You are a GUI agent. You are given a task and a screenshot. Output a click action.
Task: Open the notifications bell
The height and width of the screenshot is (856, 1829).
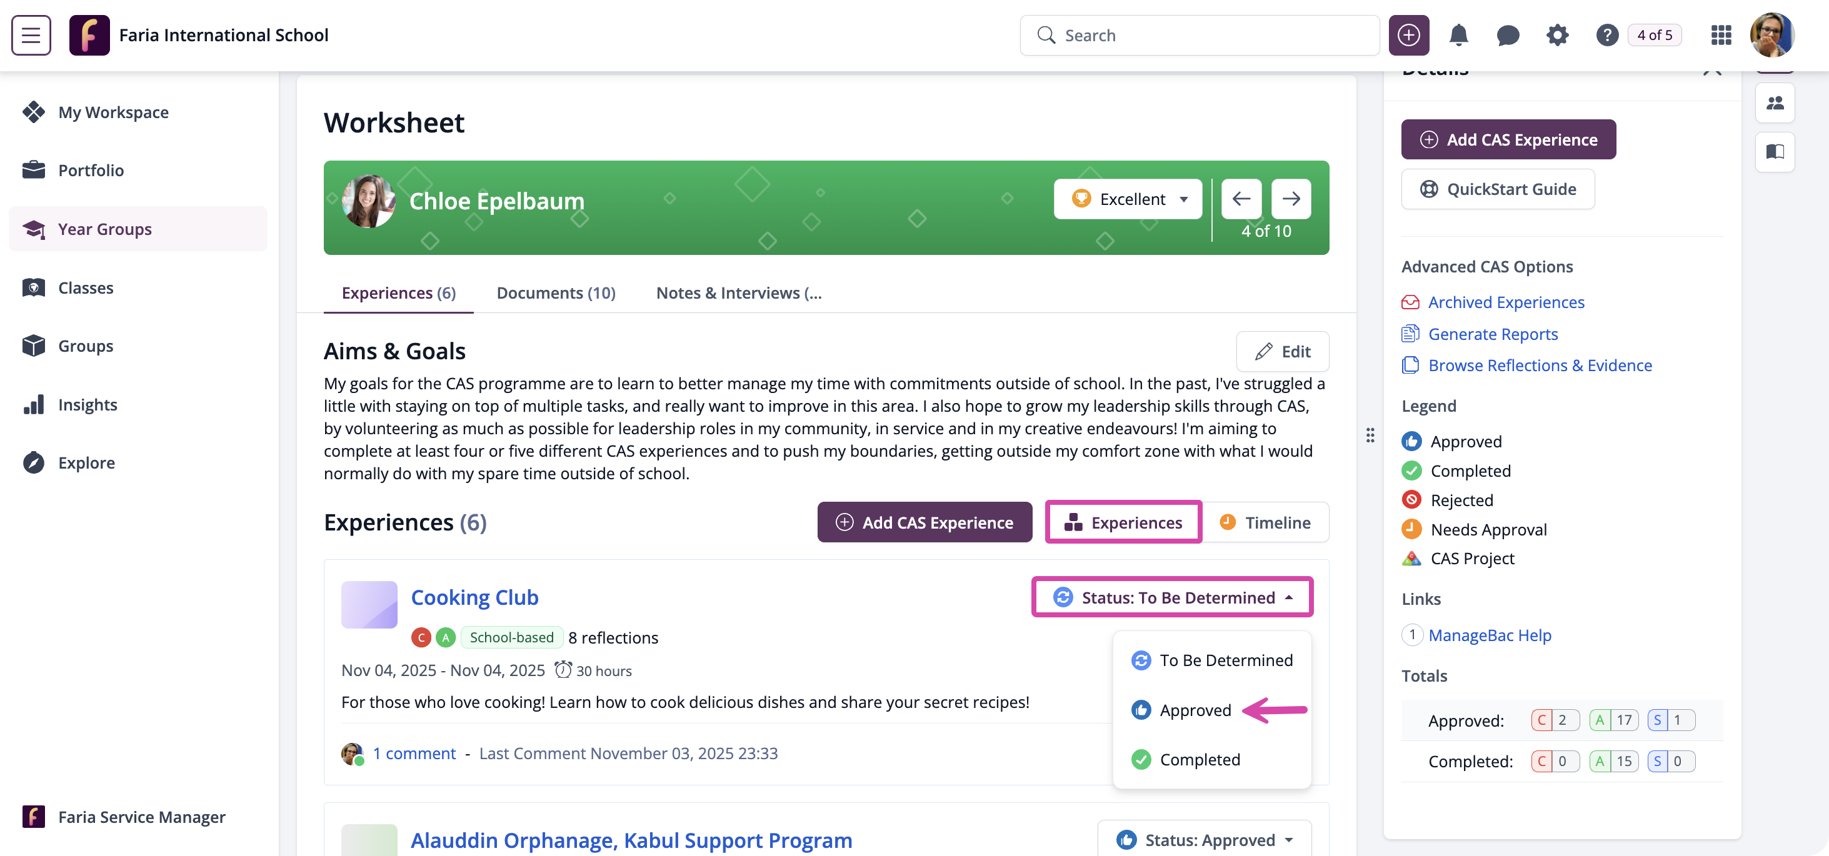point(1458,35)
